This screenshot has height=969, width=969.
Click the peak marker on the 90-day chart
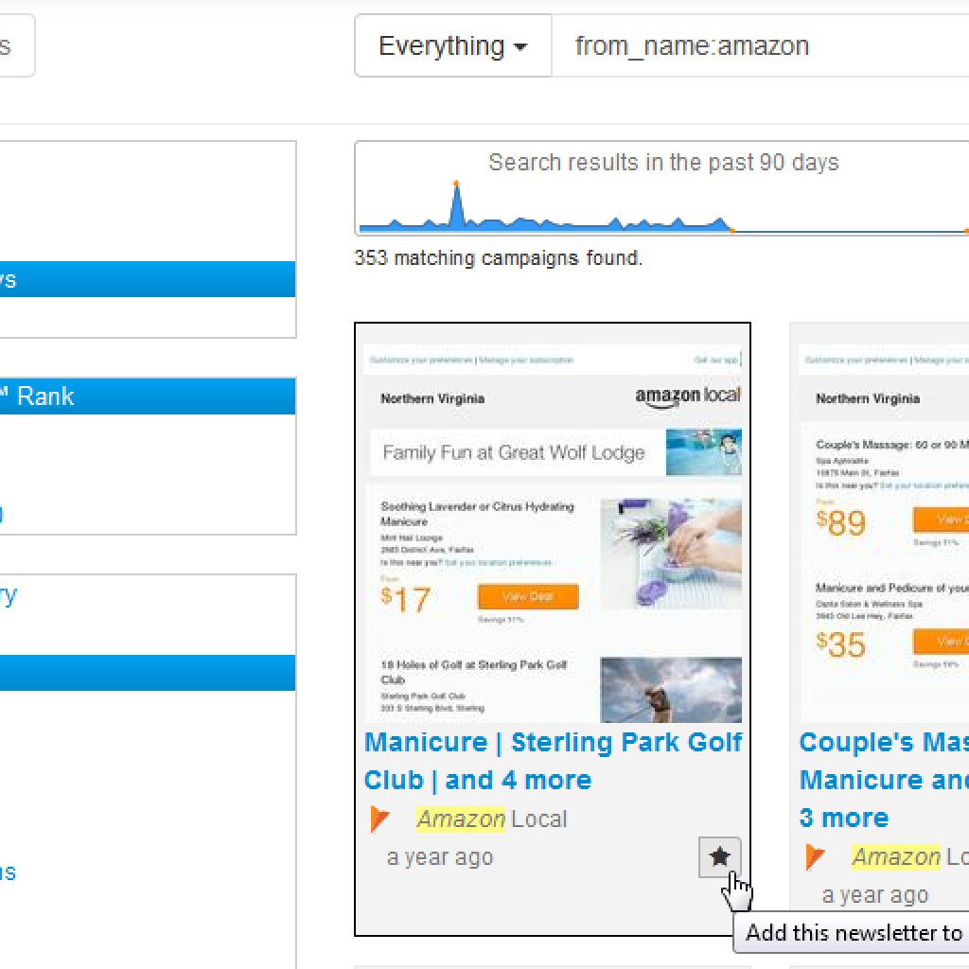point(456,184)
